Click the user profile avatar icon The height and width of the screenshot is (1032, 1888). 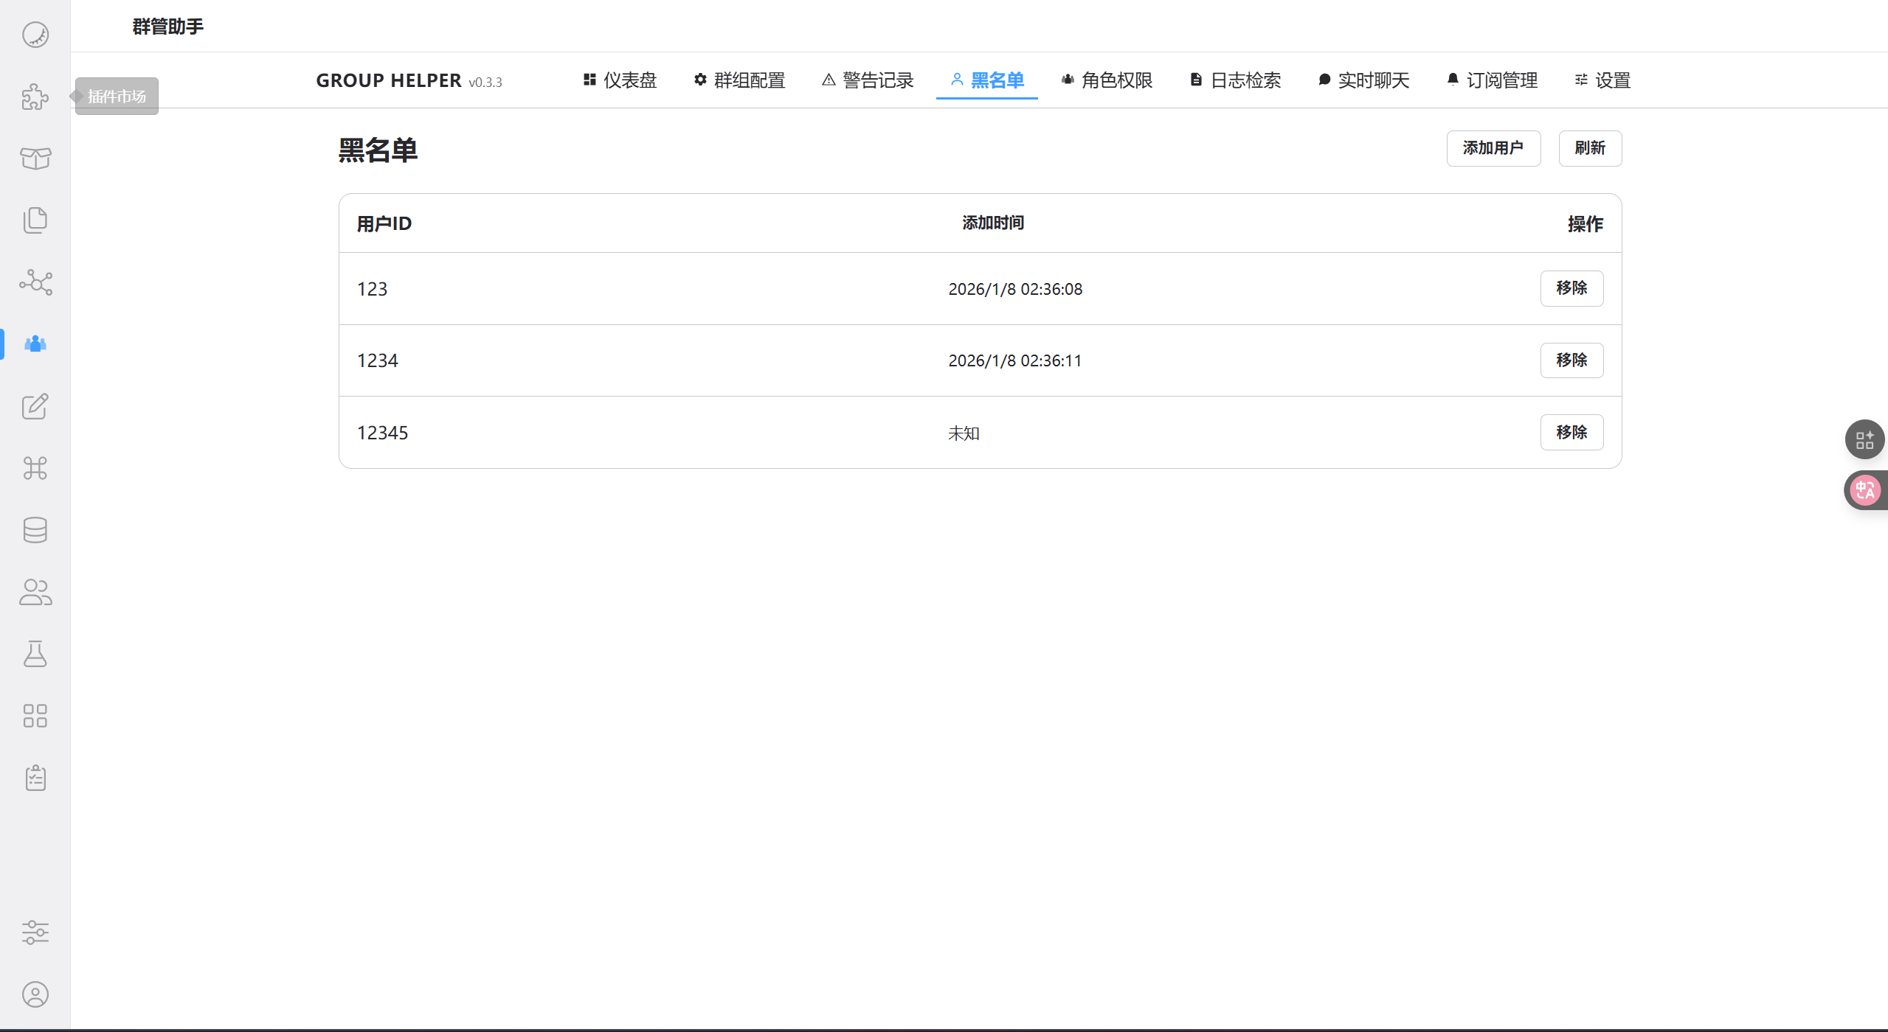click(x=35, y=994)
